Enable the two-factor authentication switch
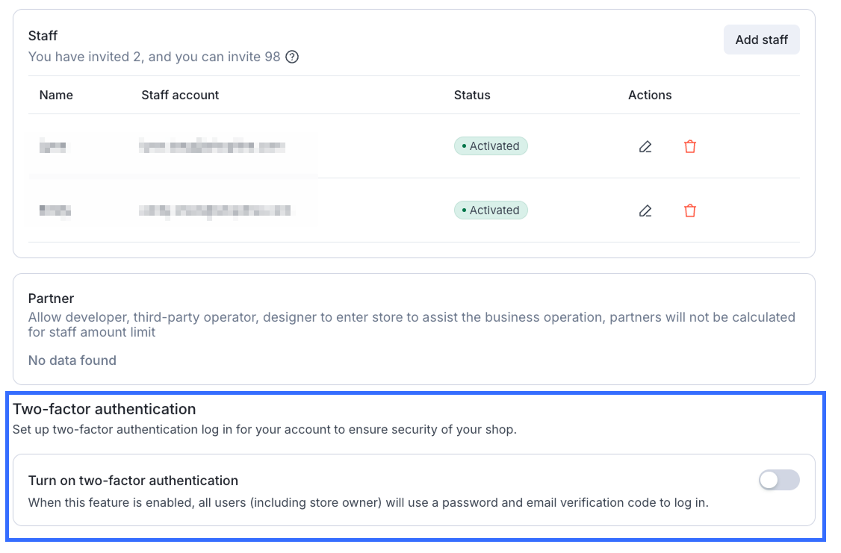 (779, 481)
